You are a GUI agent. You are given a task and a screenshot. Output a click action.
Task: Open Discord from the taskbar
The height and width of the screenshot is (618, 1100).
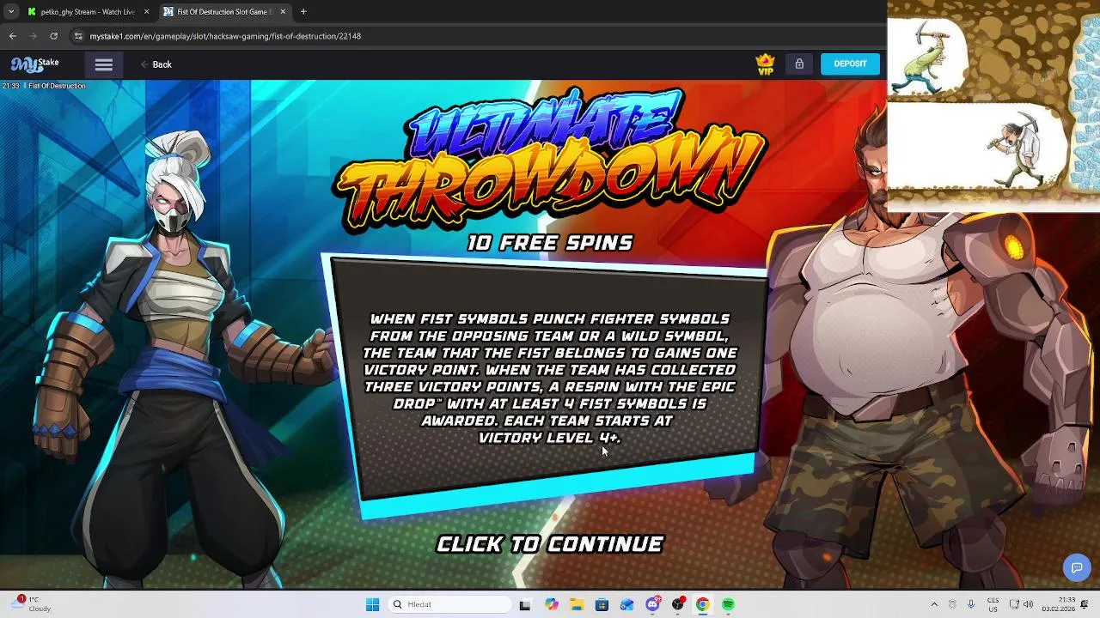tap(652, 604)
